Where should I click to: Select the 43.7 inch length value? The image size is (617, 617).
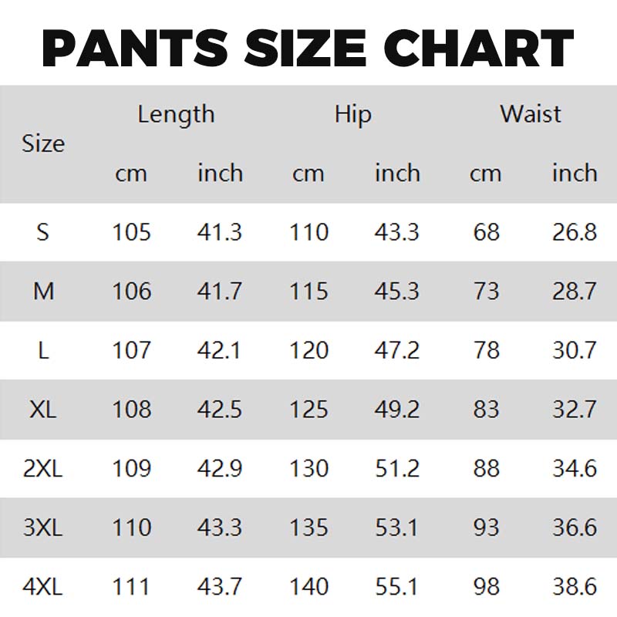[x=220, y=588]
